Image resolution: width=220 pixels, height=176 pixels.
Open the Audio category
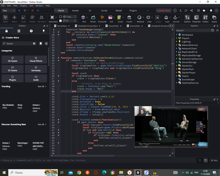36,78
